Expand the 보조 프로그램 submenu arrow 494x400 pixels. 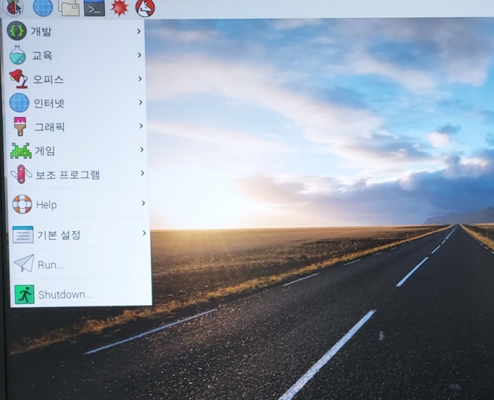(143, 173)
